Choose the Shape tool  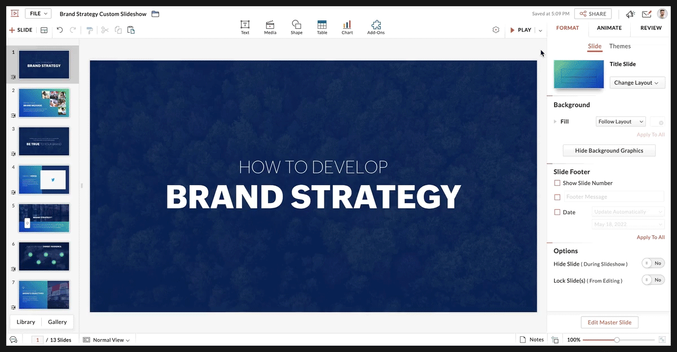pos(296,27)
